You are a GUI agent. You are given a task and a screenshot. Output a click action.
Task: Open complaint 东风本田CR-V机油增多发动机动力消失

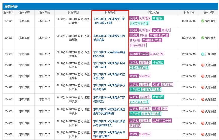click(x=109, y=87)
